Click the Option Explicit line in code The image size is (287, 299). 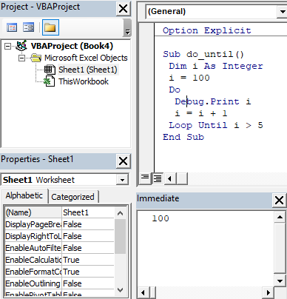pyautogui.click(x=207, y=30)
